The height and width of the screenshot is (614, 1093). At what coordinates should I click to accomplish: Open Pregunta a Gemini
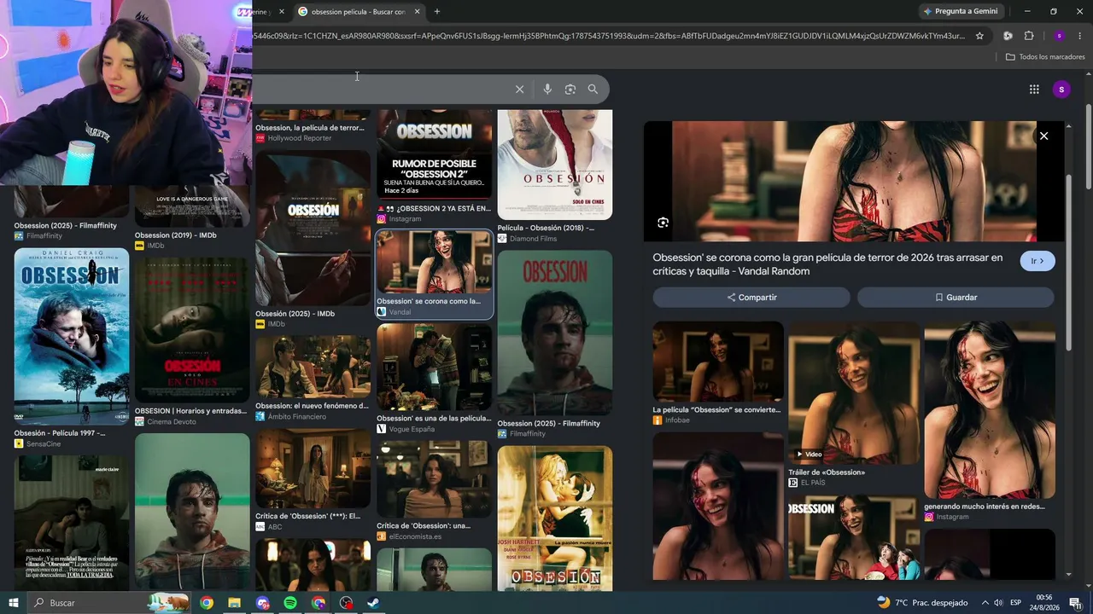(x=960, y=11)
